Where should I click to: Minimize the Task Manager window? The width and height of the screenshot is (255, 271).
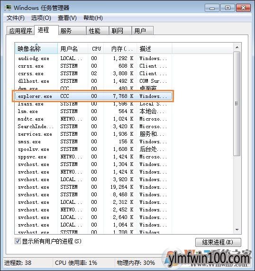(212, 8)
